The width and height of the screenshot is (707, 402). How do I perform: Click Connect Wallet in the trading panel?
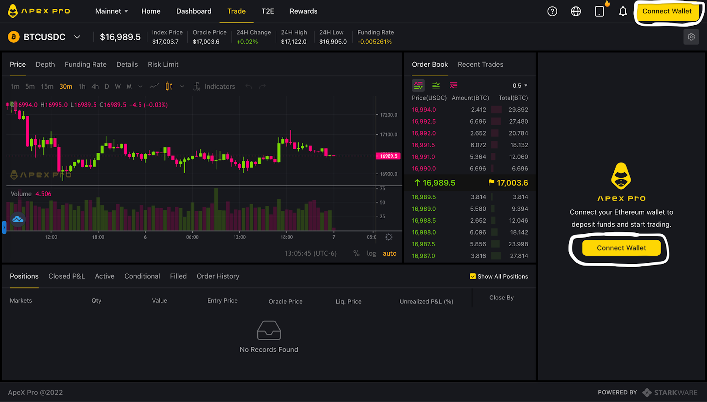(621, 248)
